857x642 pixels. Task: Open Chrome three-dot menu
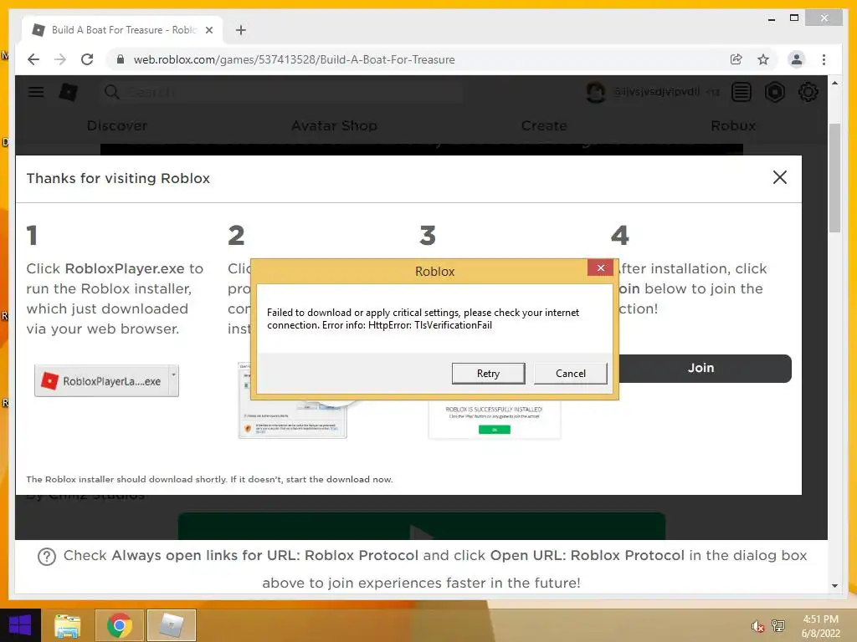coord(824,59)
